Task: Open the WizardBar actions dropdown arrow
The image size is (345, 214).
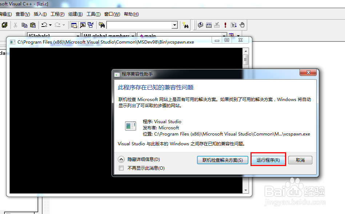Action: 238,35
